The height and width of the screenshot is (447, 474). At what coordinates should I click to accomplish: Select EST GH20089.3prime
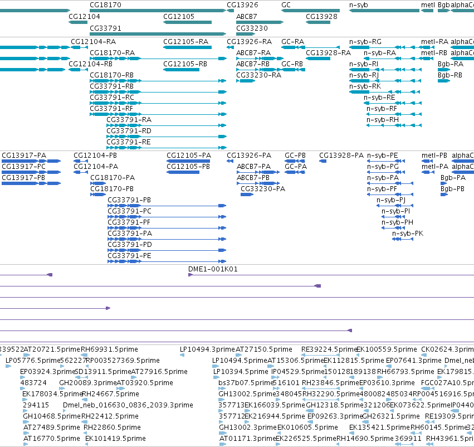[88, 383]
